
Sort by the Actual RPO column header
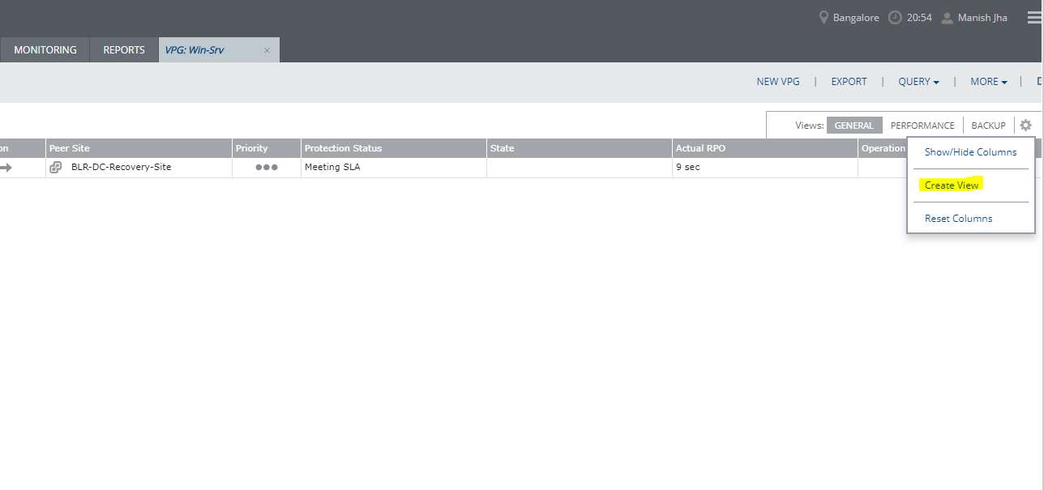coord(700,148)
